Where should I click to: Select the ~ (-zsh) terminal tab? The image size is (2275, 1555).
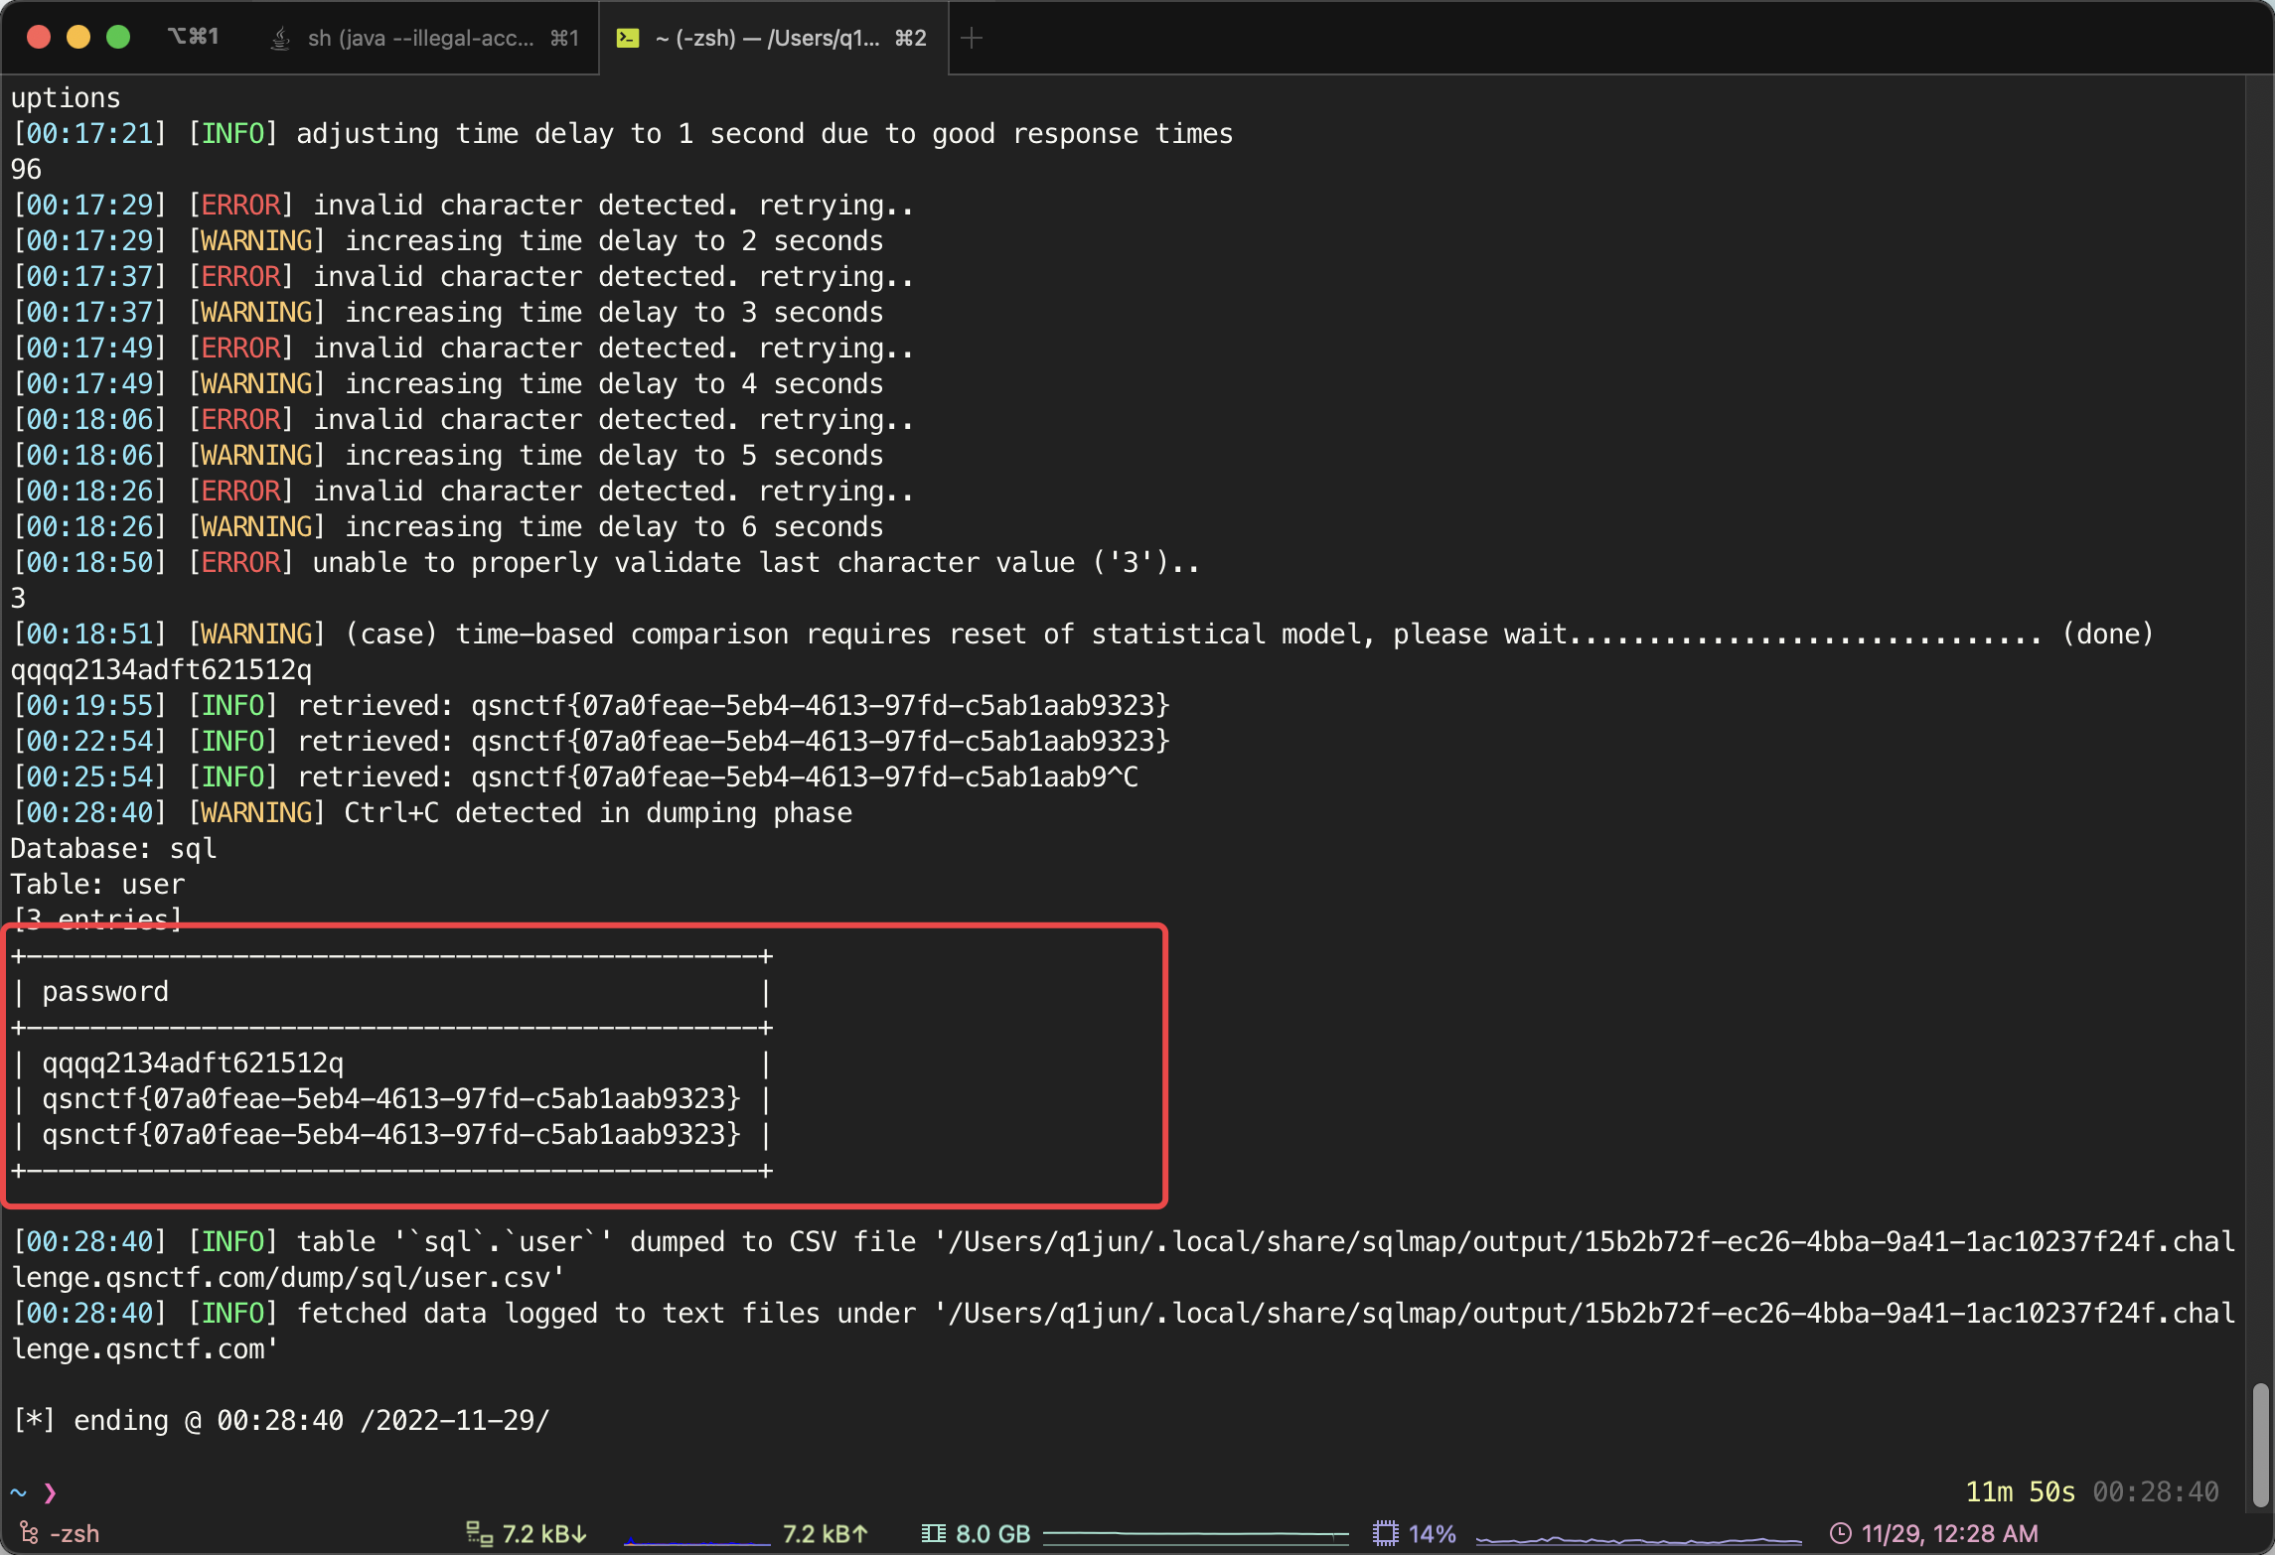[x=773, y=38]
